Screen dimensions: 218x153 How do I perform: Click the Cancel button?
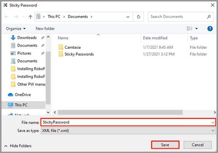(198, 145)
